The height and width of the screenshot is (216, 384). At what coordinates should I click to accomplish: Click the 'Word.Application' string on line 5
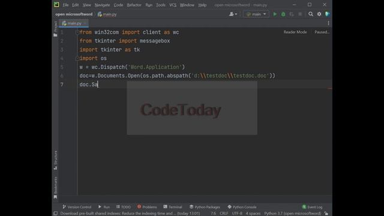pyautogui.click(x=155, y=67)
